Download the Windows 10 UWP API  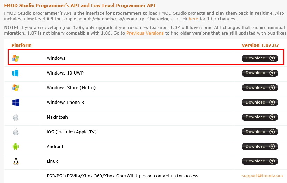[255, 73]
